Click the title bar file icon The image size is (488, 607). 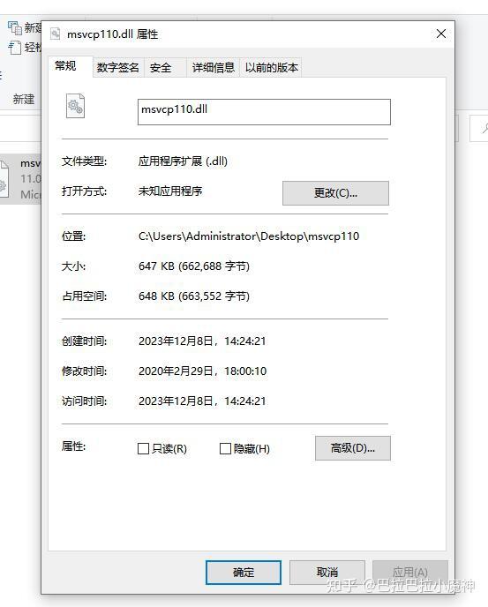[56, 34]
